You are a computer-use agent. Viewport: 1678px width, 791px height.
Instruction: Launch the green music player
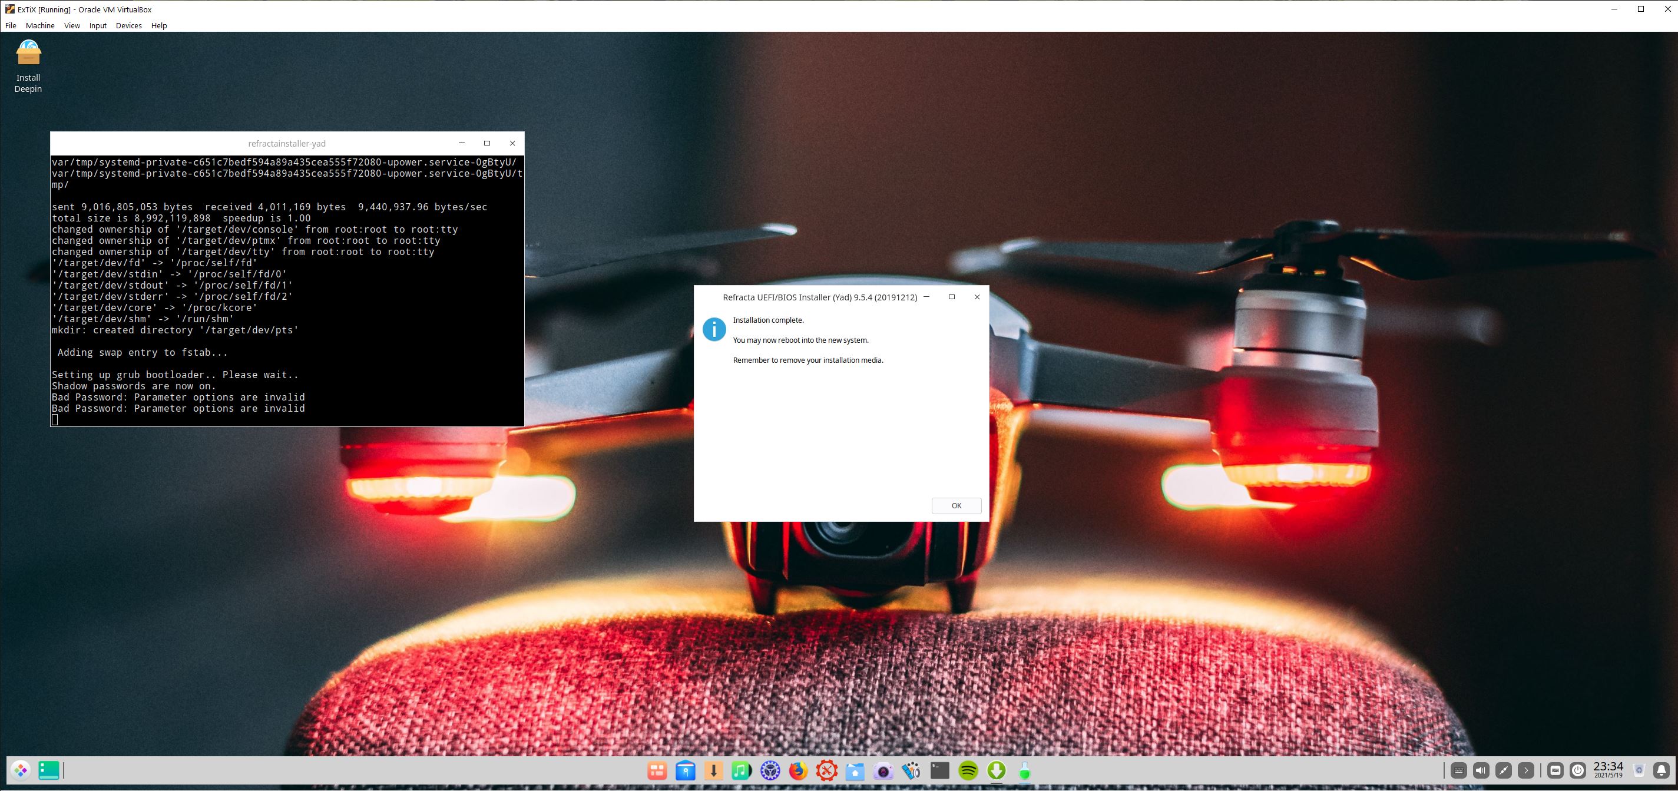(742, 772)
